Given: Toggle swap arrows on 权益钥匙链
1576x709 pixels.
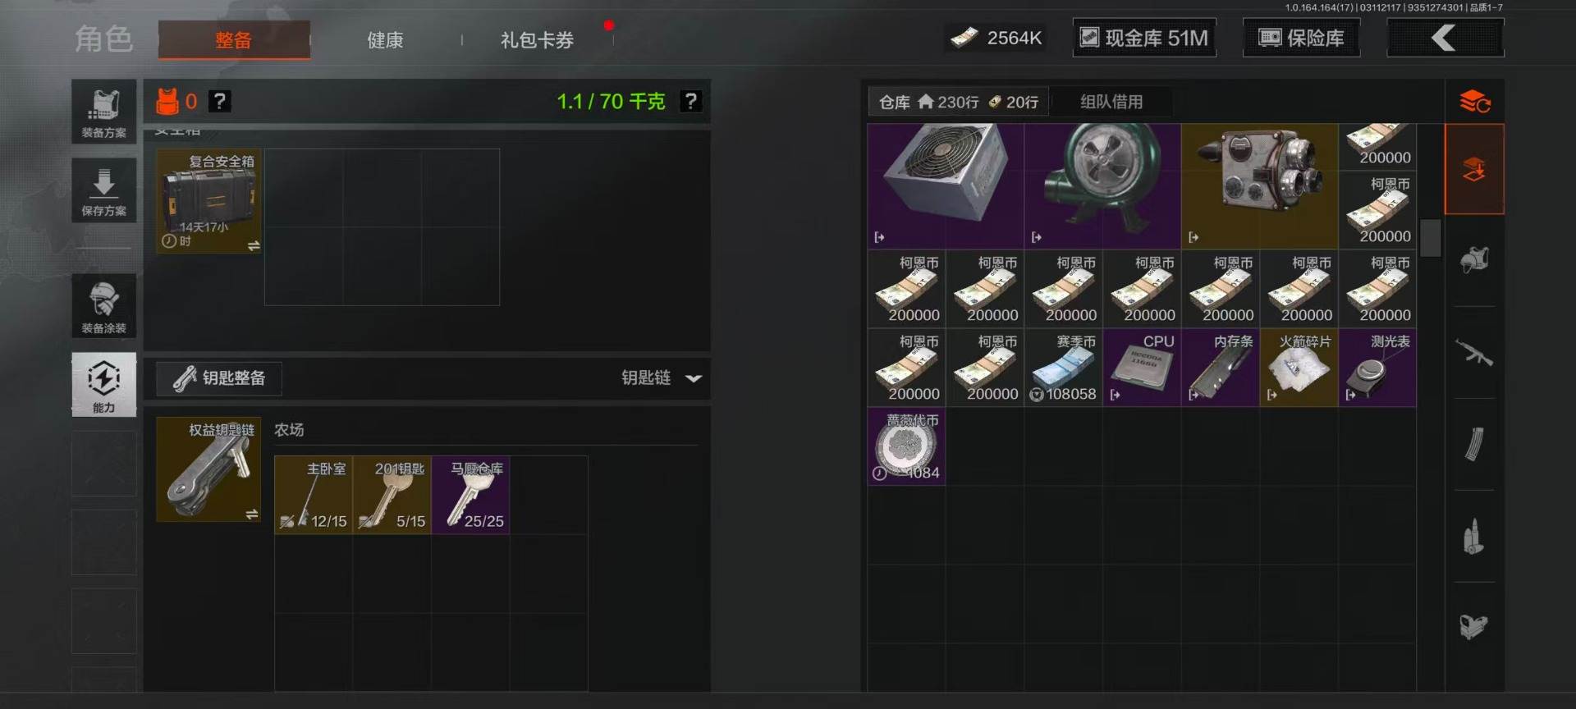Looking at the screenshot, I should [x=252, y=514].
